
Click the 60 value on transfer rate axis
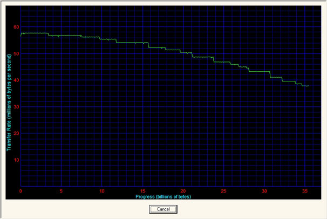[16, 27]
